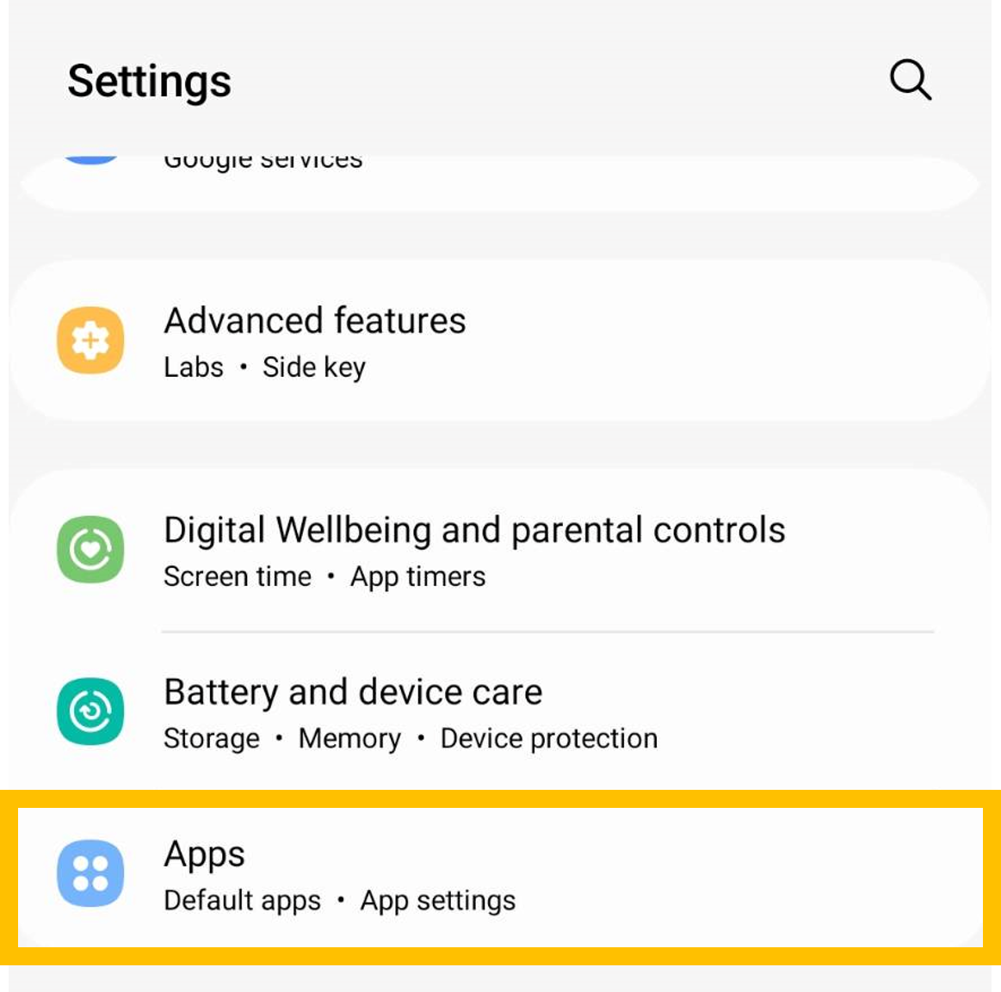Tap the teal Battery and device care icon
Viewport: 1001px width, 992px height.
[x=90, y=712]
